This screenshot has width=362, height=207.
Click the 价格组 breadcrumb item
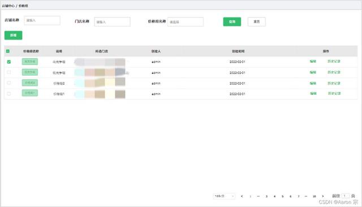[x=23, y=6]
